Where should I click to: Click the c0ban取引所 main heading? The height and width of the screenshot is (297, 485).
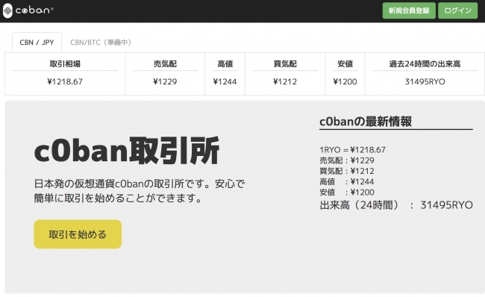coord(127,151)
